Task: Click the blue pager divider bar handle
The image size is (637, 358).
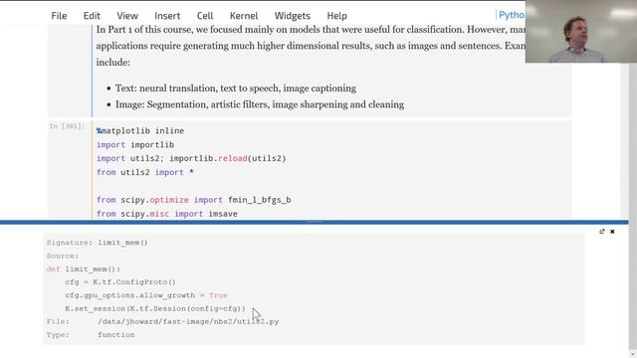Action: pyautogui.click(x=315, y=222)
